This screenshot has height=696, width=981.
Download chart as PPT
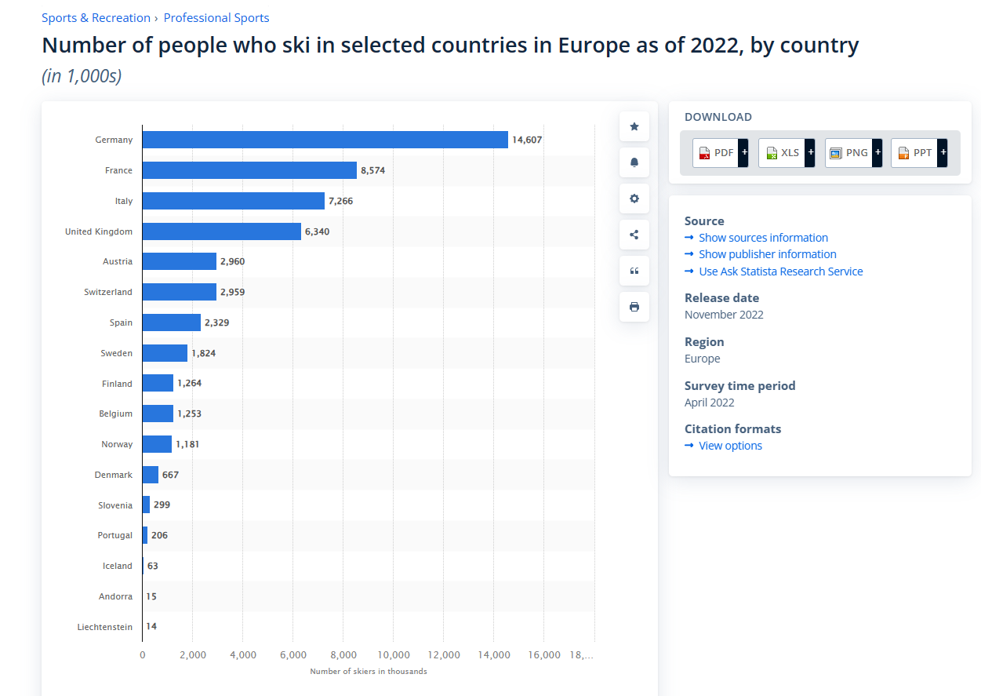pyautogui.click(x=914, y=152)
